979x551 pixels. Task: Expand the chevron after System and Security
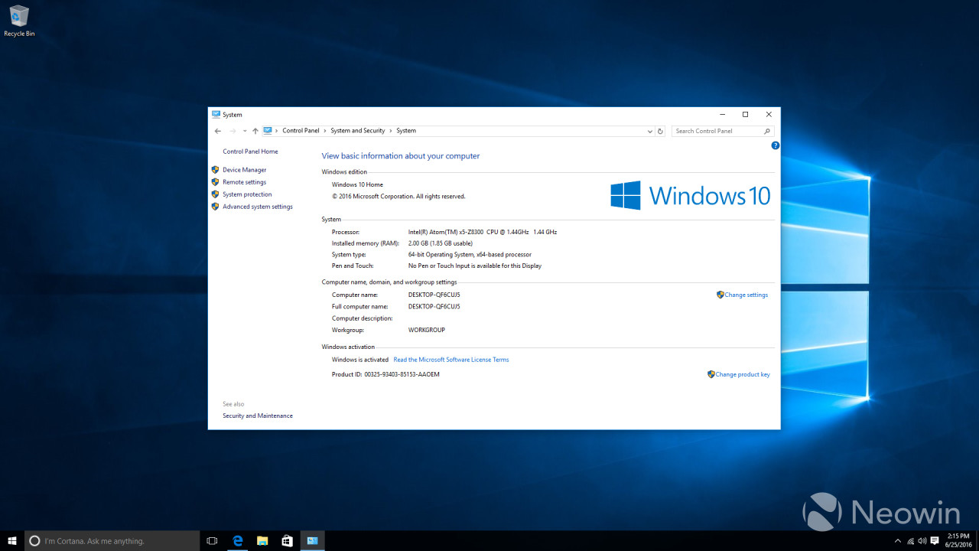coord(391,131)
